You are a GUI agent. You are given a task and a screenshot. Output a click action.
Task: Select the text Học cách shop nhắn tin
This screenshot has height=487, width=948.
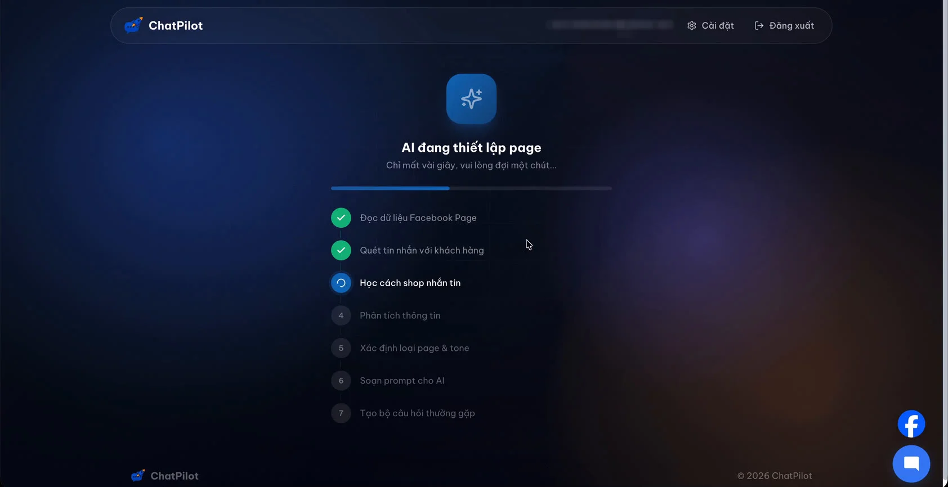point(410,283)
